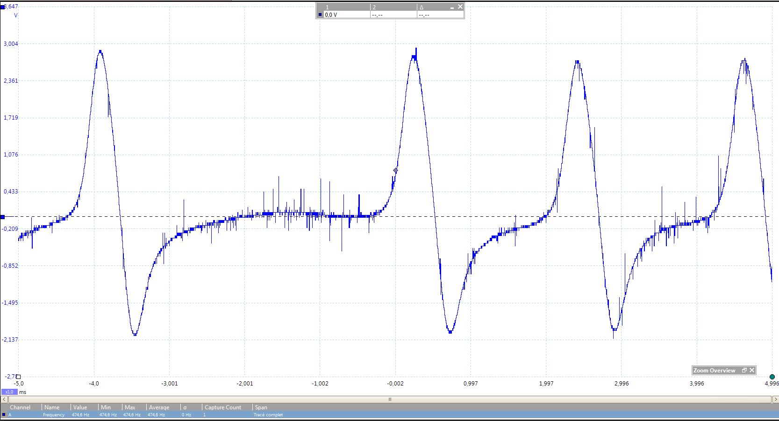Click the x1,0 time zoom factor button
The image size is (779, 421).
coord(9,392)
